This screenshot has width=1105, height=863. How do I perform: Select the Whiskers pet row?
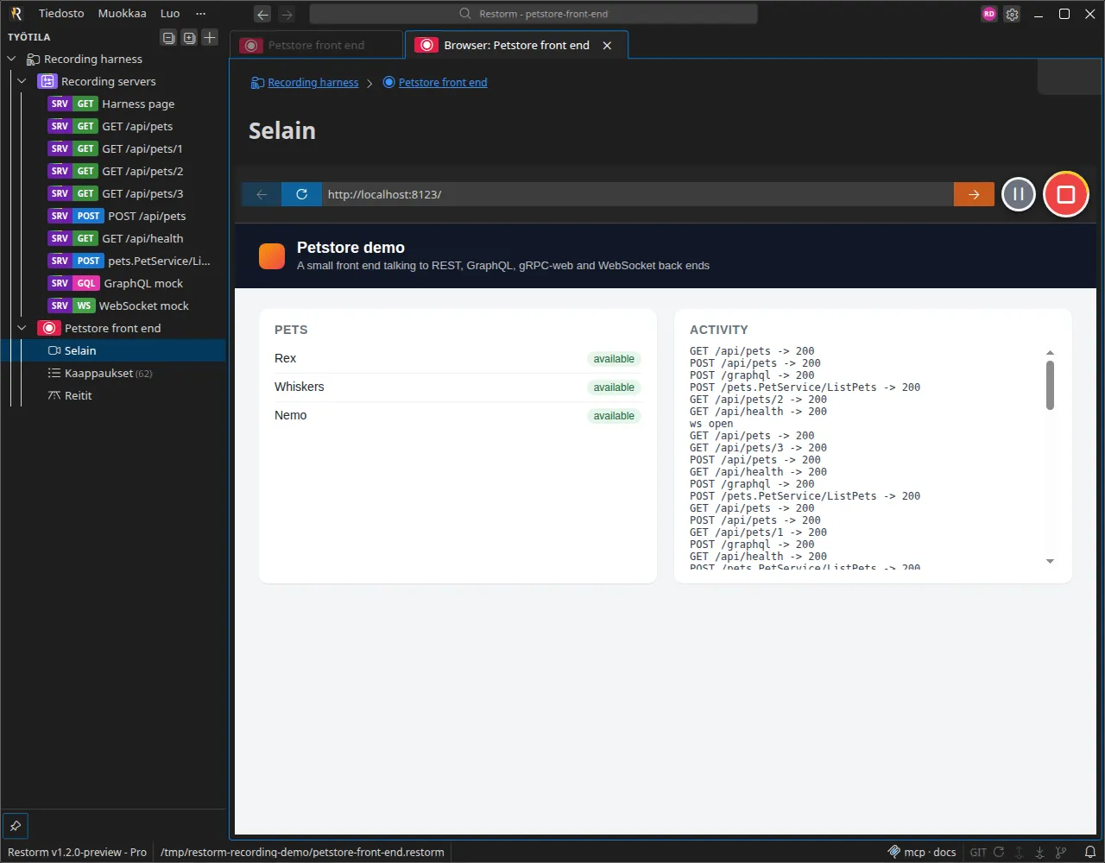[x=458, y=387]
